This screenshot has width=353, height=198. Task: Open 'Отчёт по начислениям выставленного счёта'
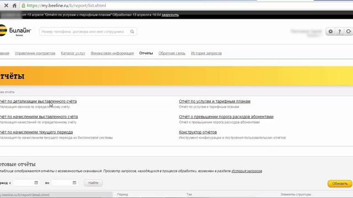[39, 117]
